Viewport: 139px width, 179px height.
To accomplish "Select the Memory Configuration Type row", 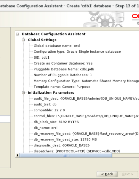I will [x=86, y=81].
